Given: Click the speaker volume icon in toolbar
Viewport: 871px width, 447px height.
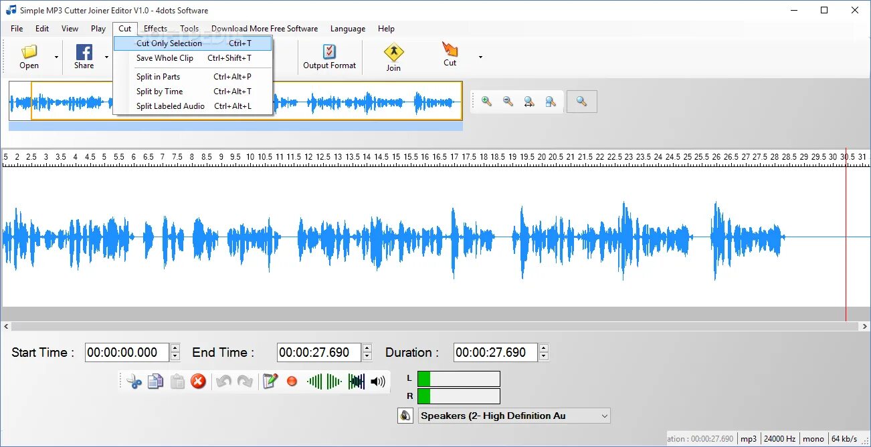Looking at the screenshot, I should [378, 382].
